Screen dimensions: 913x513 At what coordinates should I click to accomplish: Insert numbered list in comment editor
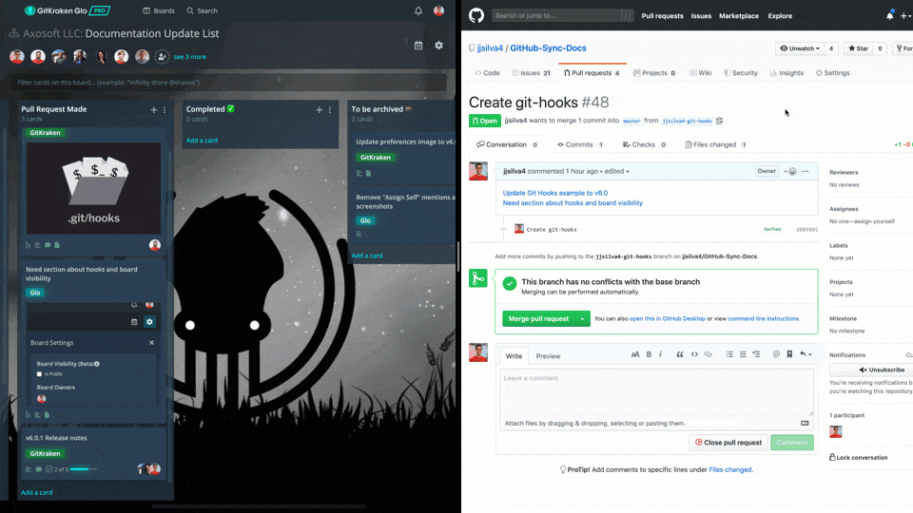click(x=743, y=354)
